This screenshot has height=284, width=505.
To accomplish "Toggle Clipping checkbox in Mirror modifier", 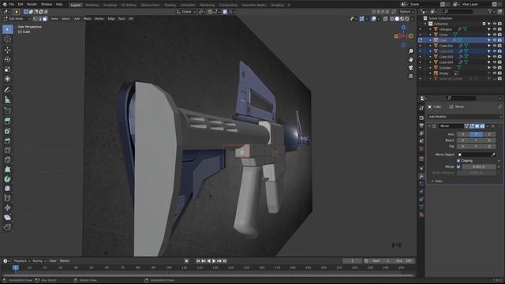I will tap(458, 161).
